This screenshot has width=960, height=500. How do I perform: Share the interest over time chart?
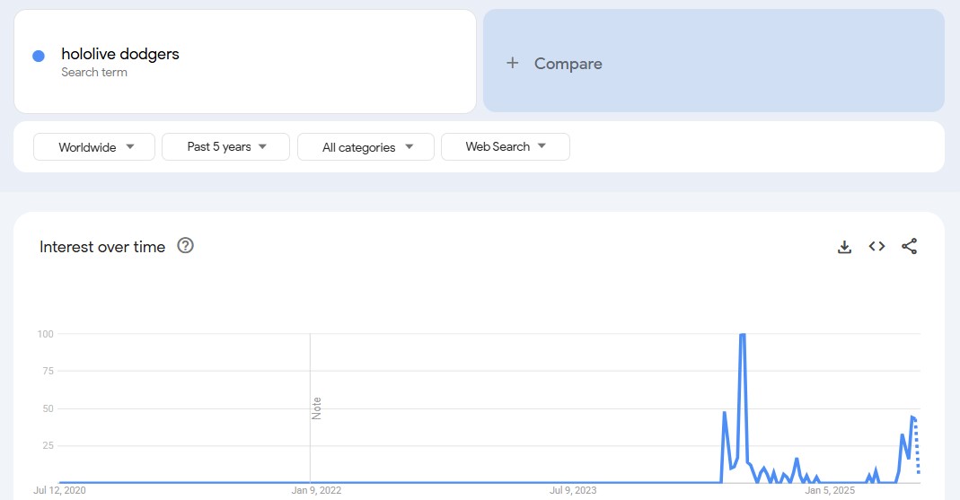[909, 246]
